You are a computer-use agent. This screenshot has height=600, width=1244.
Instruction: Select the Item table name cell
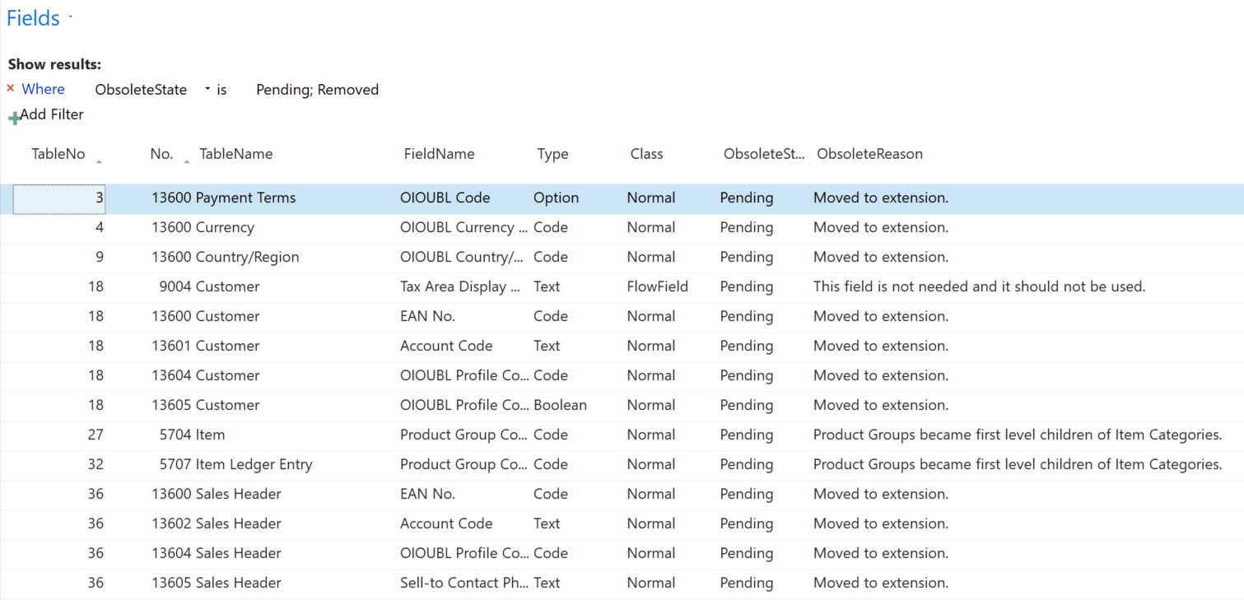click(210, 435)
